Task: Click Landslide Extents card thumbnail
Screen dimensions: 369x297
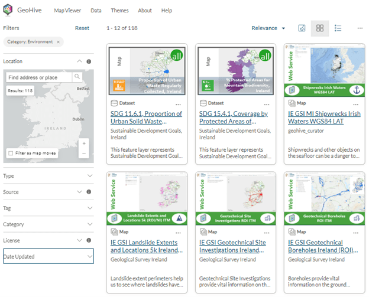Action: click(x=147, y=198)
